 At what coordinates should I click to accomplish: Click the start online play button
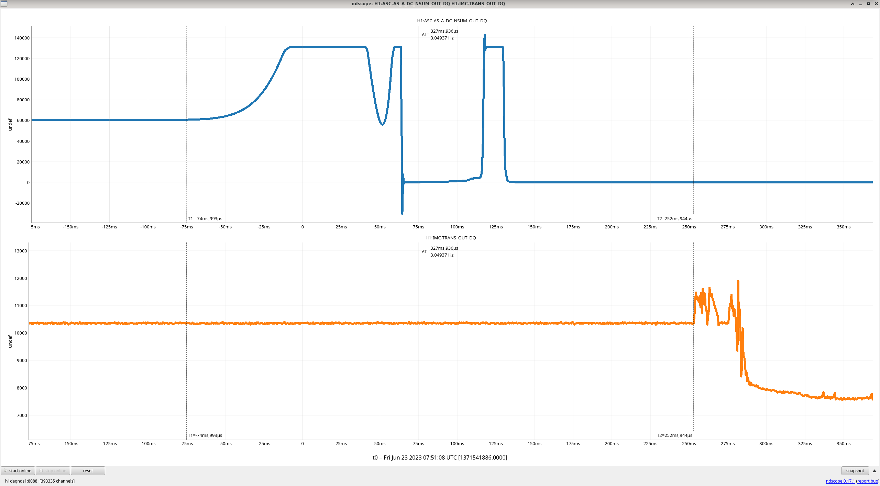pos(18,471)
